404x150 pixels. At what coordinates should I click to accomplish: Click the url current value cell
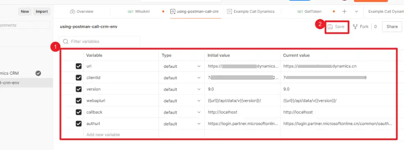click(x=338, y=66)
